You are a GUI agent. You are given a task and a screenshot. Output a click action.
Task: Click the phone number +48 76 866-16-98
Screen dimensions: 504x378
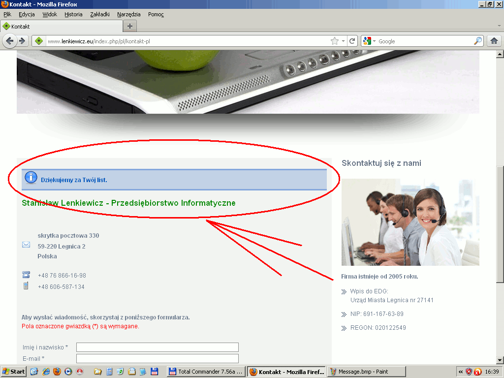[62, 276]
